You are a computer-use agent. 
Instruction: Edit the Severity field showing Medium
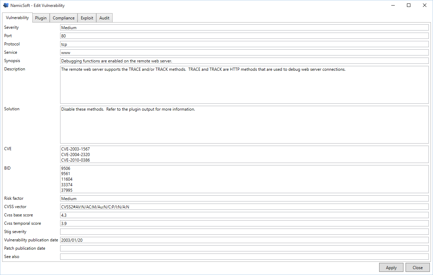244,27
